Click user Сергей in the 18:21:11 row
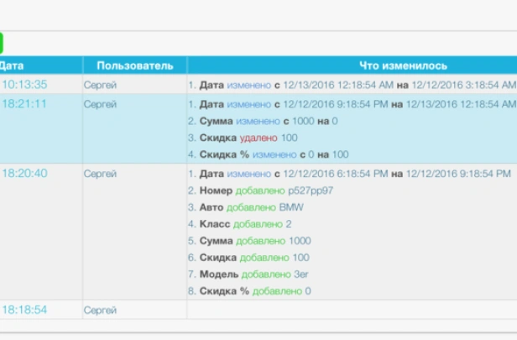 [x=100, y=104]
